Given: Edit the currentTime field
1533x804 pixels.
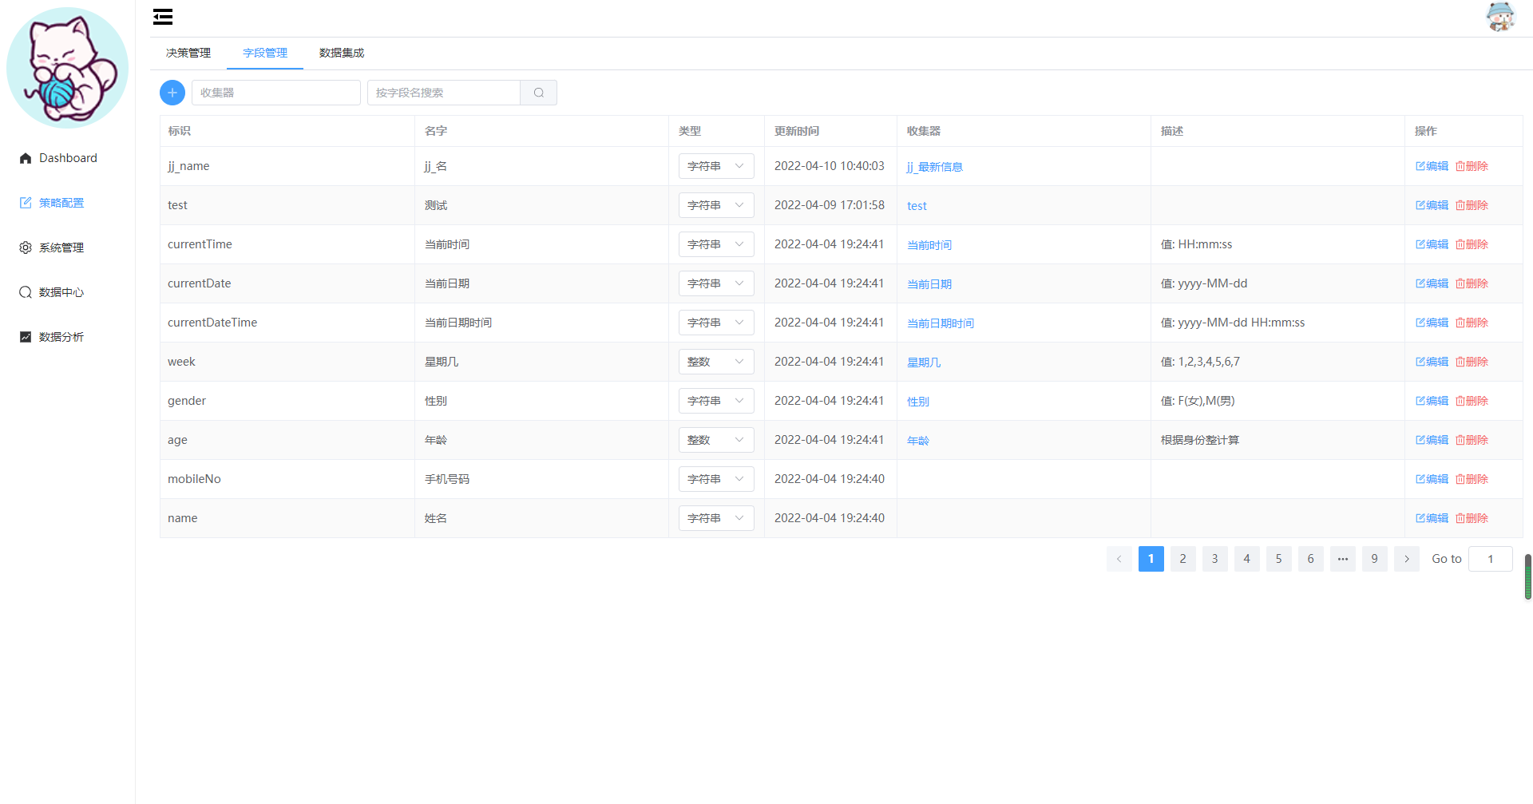Looking at the screenshot, I should click(1432, 244).
